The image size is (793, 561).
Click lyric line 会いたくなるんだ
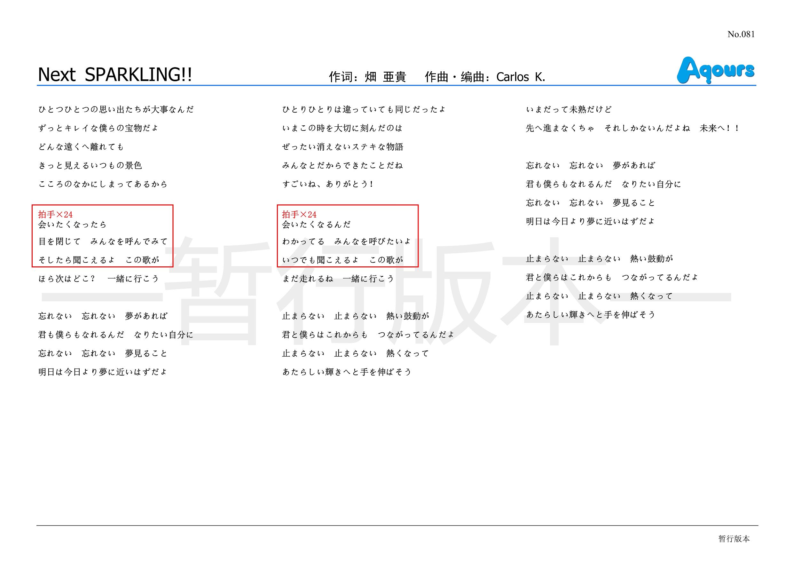[x=316, y=225]
